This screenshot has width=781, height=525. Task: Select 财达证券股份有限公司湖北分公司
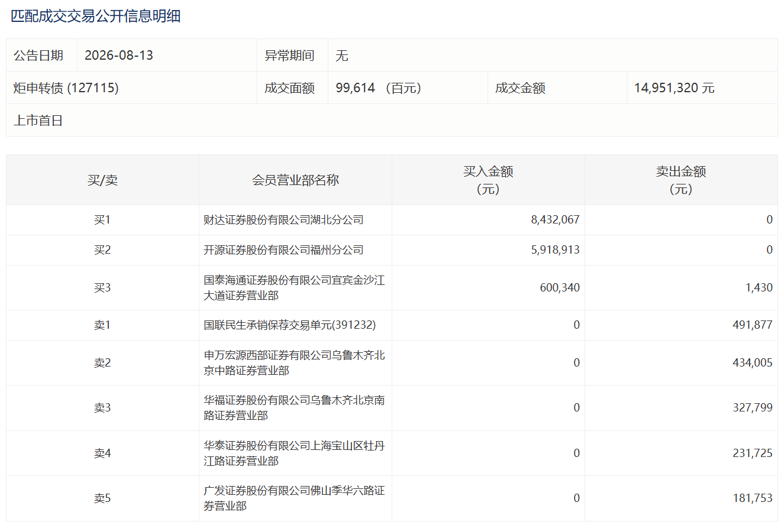click(284, 220)
